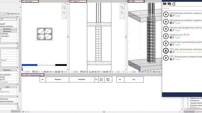Open the inputs icon for 'ТГП_КЖ_Заполнения комплек'

pos(171,52)
